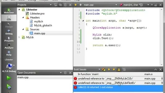Start debugging with the play-bug button
The image size is (165, 93).
[9, 87]
